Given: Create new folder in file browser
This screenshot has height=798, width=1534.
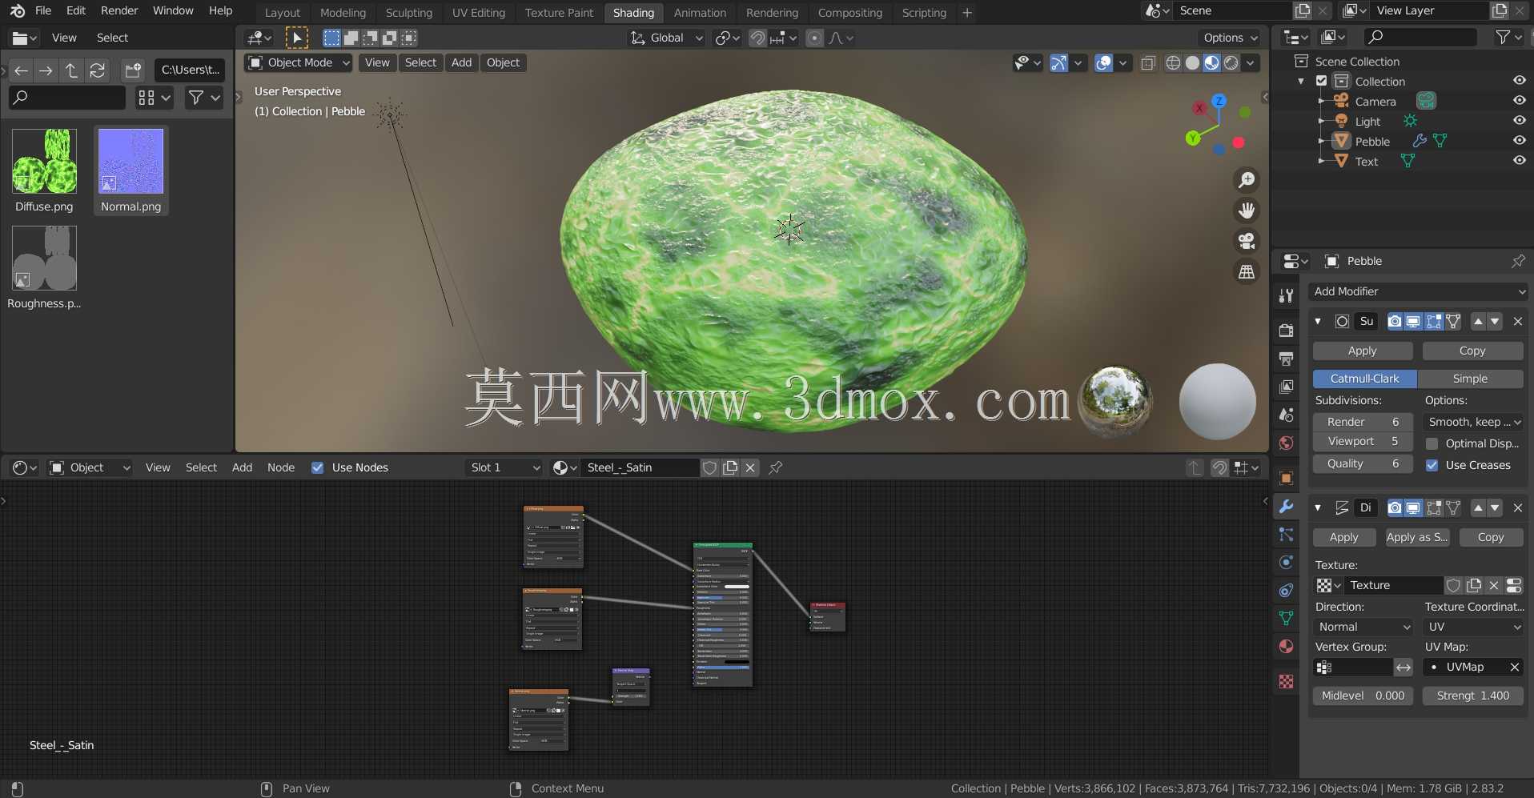Looking at the screenshot, I should (x=133, y=70).
